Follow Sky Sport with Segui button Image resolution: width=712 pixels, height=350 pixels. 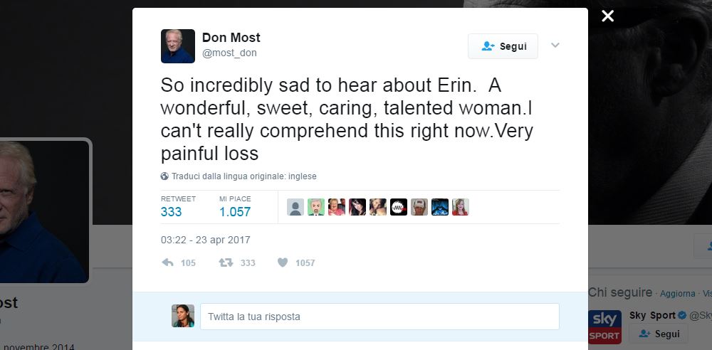pyautogui.click(x=659, y=334)
